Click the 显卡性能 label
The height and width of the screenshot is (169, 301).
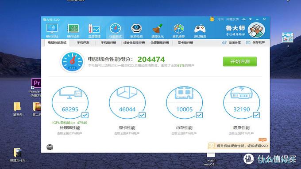(x=127, y=128)
